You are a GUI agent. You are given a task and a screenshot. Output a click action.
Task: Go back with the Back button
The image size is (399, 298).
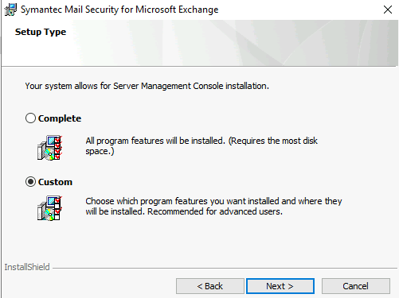click(x=210, y=286)
